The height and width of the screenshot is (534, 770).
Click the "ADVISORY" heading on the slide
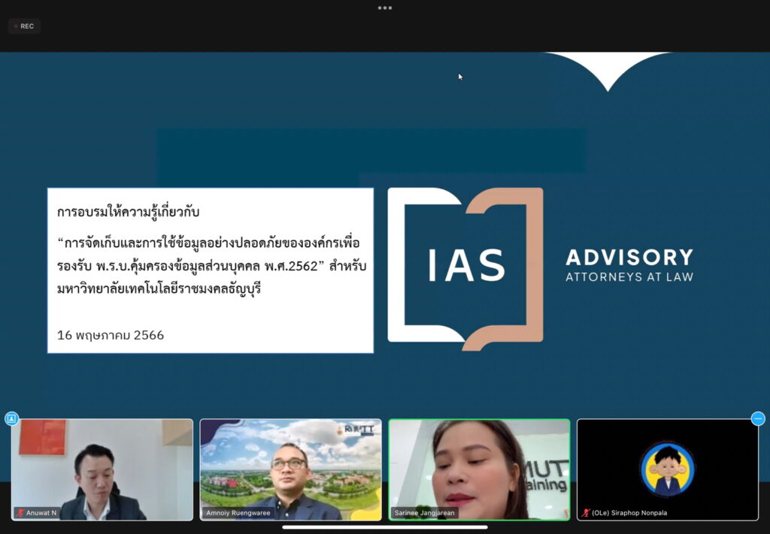(629, 258)
